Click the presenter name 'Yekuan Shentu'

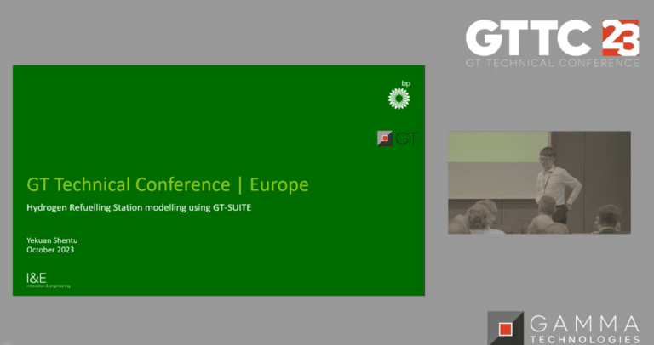point(52,240)
